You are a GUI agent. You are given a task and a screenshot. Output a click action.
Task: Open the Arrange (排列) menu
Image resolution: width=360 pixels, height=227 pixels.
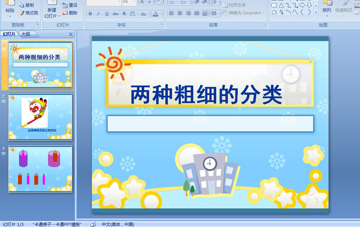pyautogui.click(x=327, y=8)
